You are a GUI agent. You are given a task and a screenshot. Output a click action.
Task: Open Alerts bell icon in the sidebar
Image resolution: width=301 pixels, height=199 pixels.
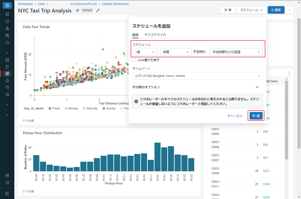pos(7,80)
